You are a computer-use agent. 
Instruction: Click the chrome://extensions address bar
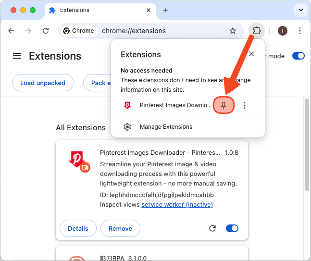(x=151, y=31)
